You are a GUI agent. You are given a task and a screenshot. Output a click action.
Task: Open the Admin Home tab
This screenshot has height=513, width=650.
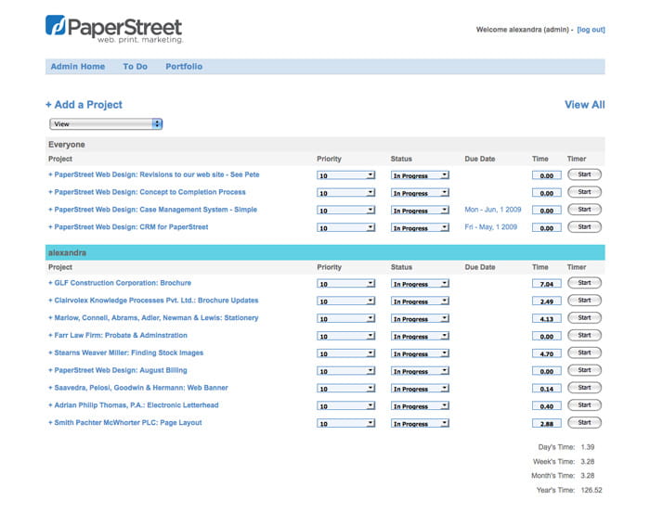coord(77,66)
